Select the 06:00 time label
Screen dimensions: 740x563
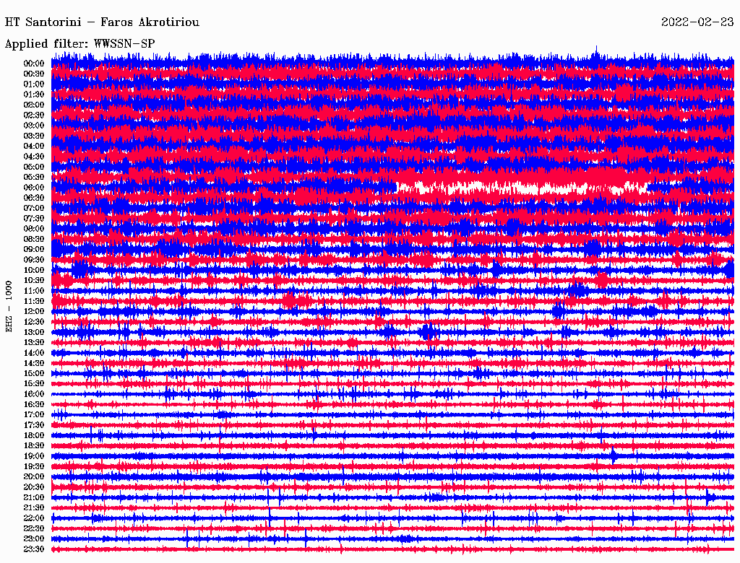tap(34, 187)
